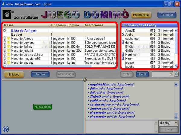Open Preferencias settings
The width and height of the screenshot is (181, 135).
(141, 15)
